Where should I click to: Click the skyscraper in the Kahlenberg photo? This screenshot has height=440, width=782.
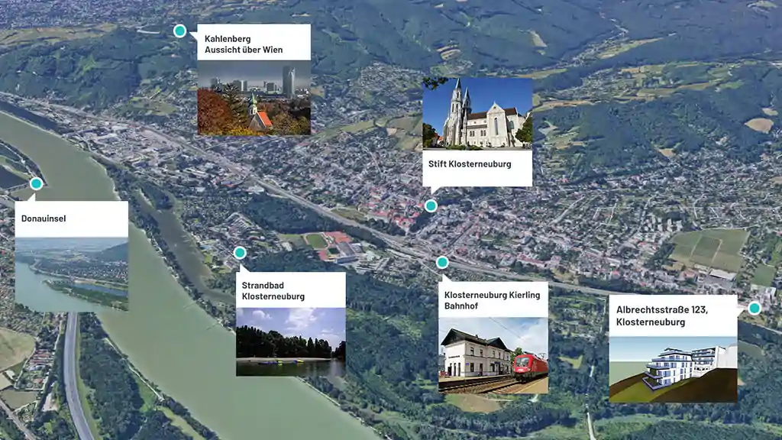pyautogui.click(x=288, y=80)
